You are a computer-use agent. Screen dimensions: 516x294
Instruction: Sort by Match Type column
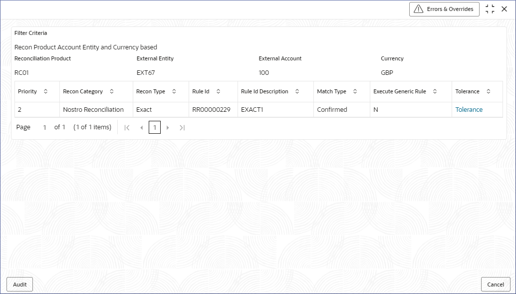coord(355,91)
